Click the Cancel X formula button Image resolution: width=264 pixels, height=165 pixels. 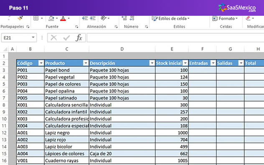[x=54, y=38]
